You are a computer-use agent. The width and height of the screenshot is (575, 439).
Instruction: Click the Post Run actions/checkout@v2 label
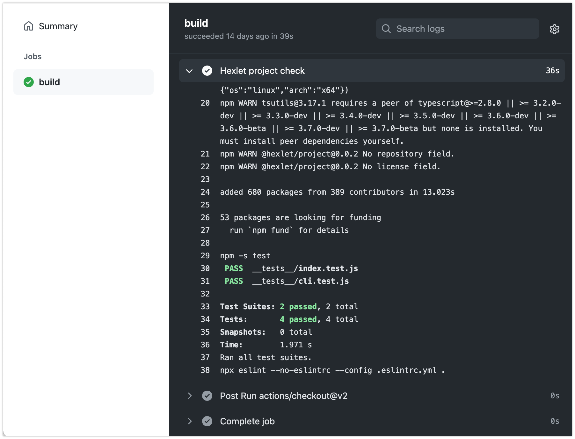pyautogui.click(x=283, y=396)
